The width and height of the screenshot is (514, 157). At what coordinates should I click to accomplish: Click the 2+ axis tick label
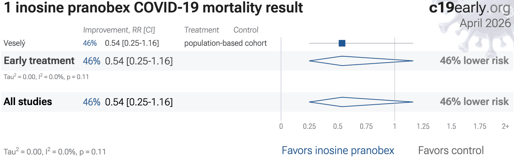[505, 127]
